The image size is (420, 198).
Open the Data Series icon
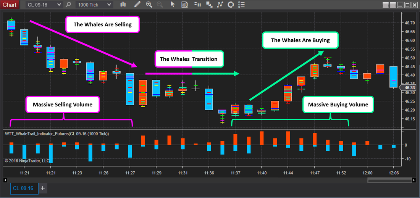click(209, 5)
